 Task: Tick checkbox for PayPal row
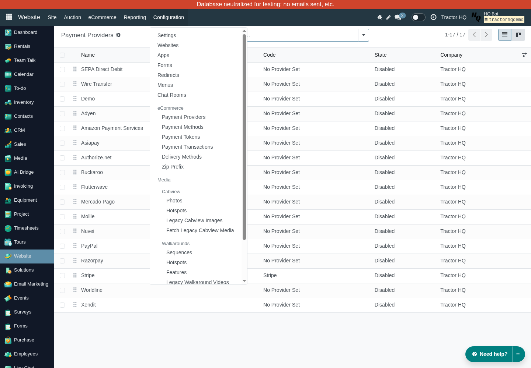click(62, 246)
